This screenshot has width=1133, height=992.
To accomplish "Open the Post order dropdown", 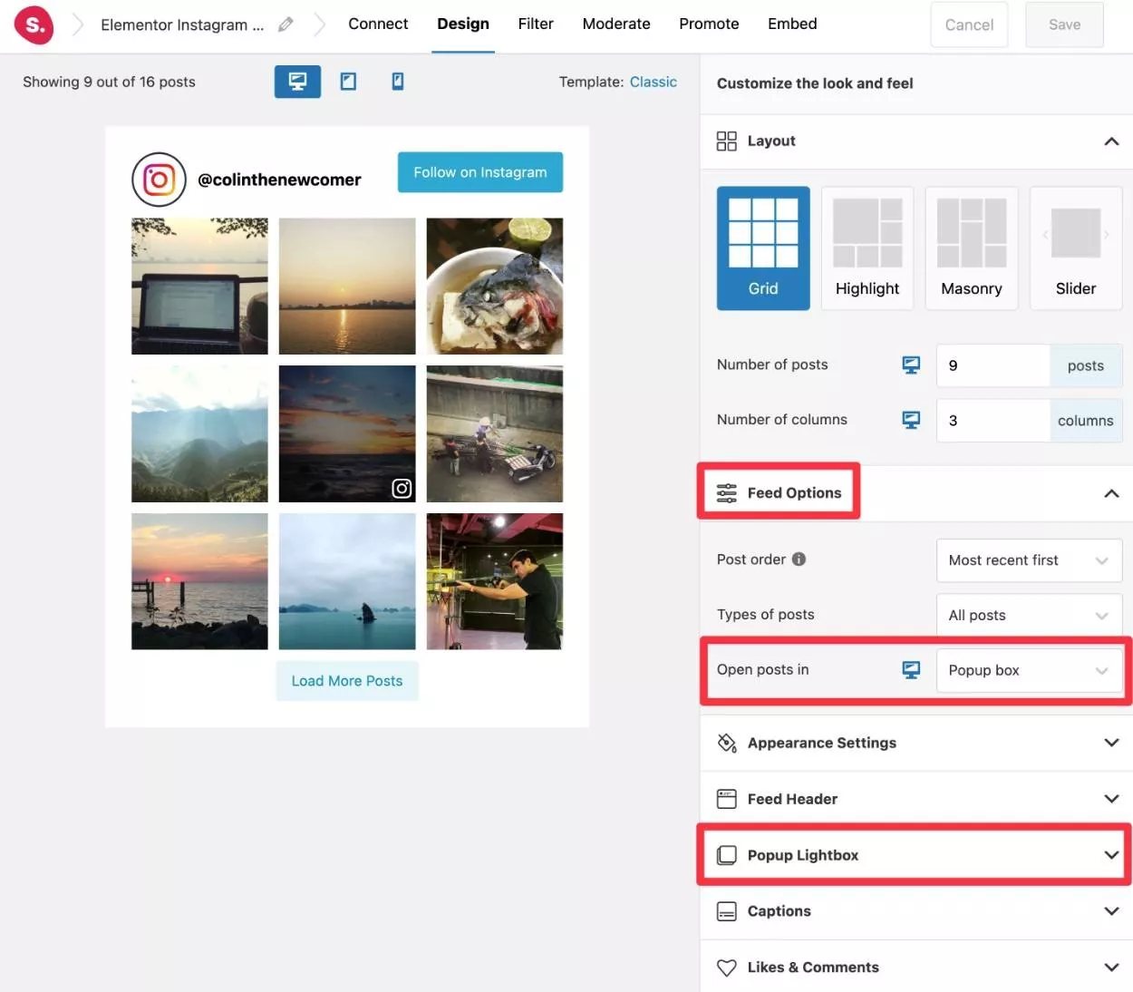I will (x=1028, y=560).
